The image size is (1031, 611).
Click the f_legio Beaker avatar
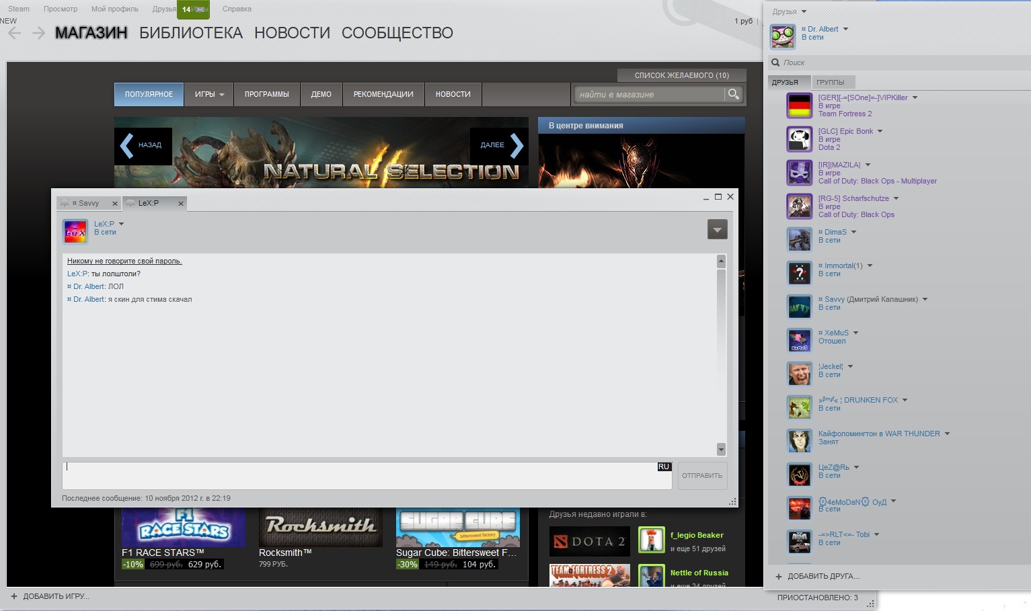pyautogui.click(x=651, y=540)
